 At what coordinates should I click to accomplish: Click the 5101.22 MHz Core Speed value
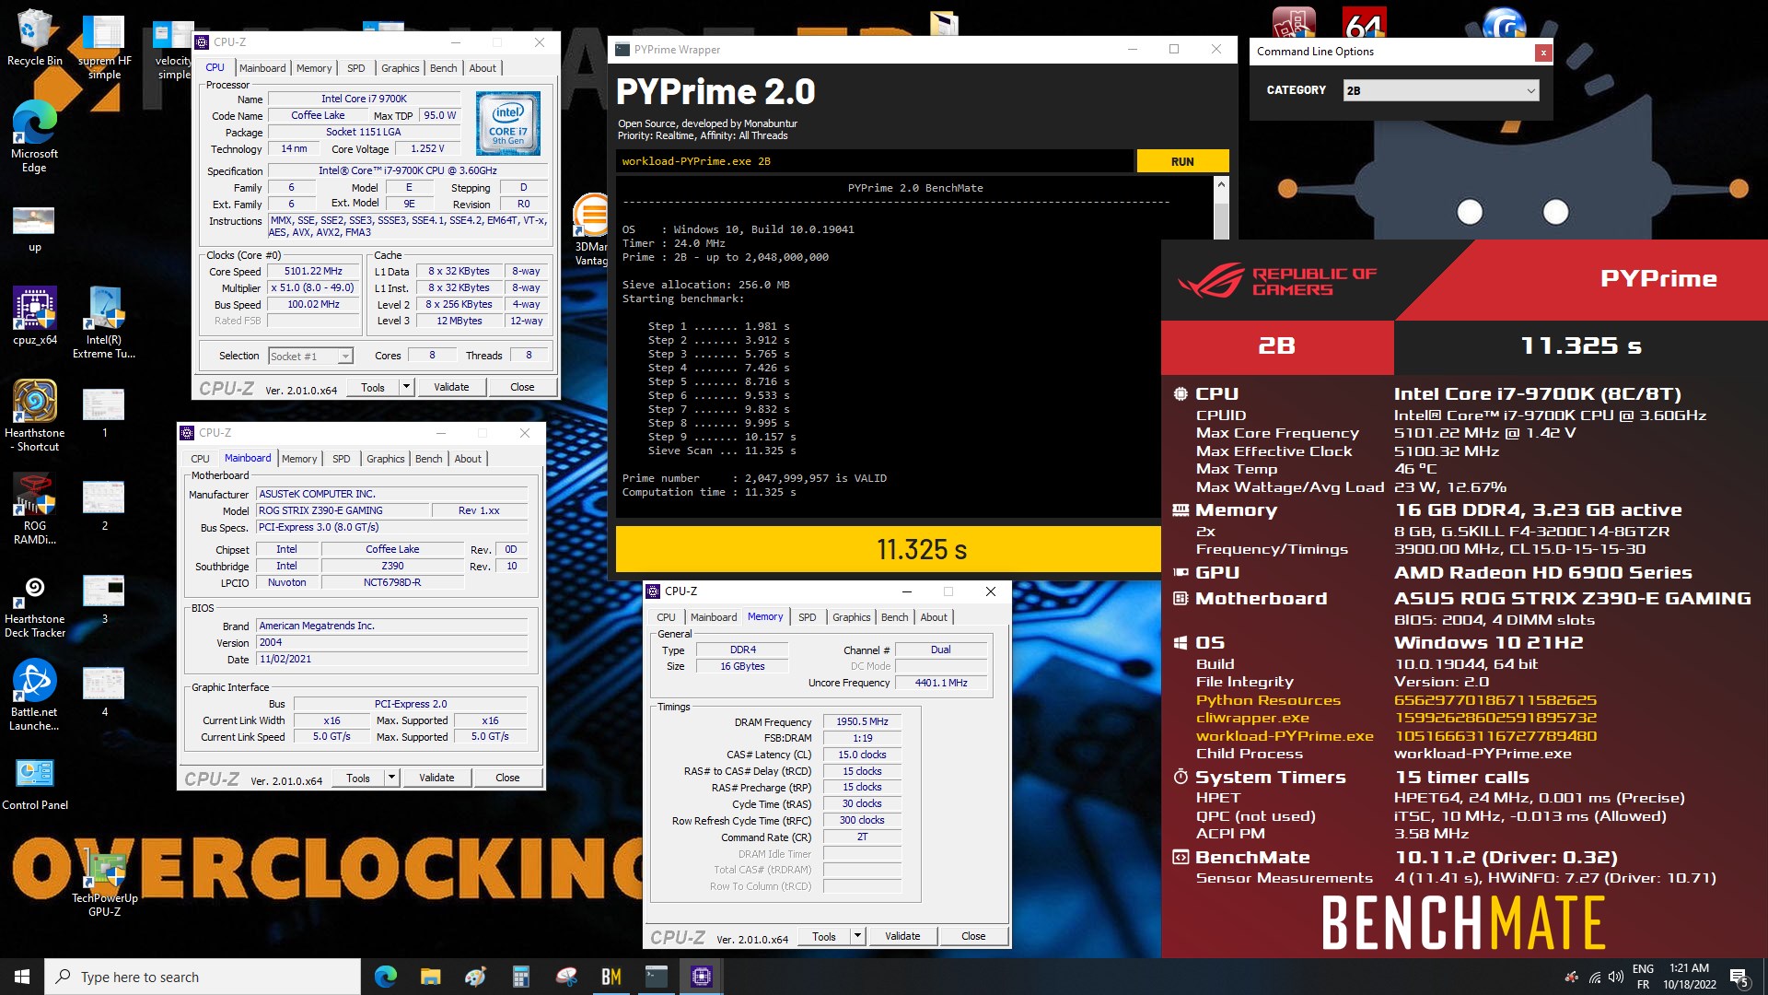(x=313, y=272)
